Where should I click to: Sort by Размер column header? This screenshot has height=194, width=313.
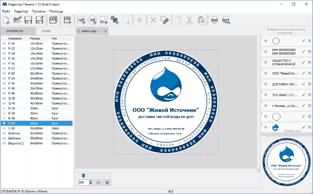click(35, 38)
